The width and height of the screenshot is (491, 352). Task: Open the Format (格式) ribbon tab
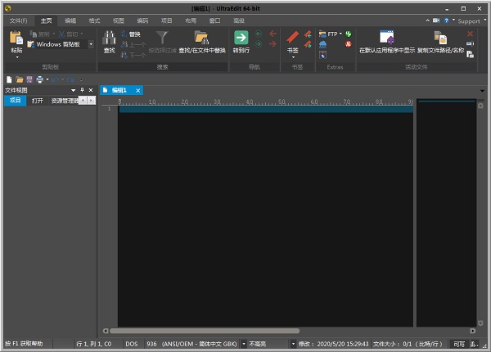95,20
